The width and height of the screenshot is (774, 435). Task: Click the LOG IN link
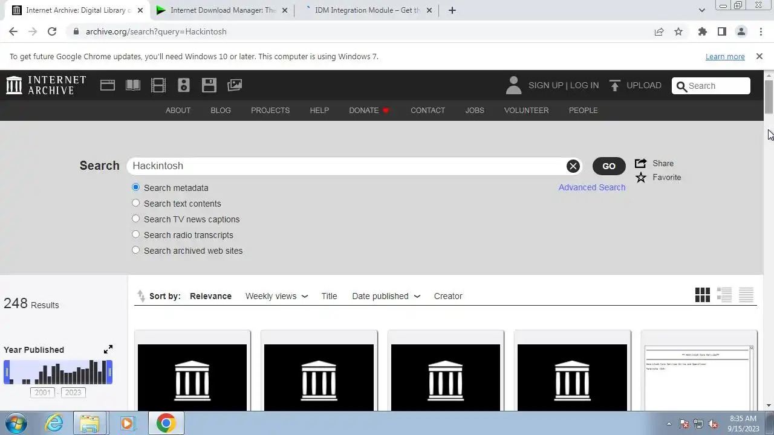[x=584, y=85]
